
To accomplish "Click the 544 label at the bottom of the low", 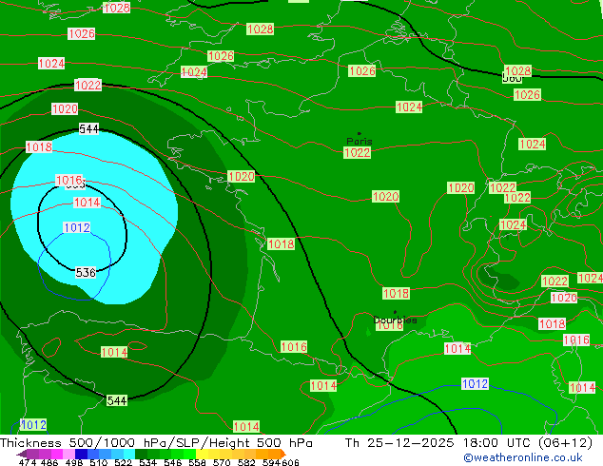I will (x=117, y=400).
